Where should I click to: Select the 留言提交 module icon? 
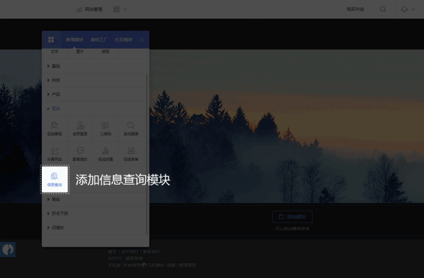(x=80, y=154)
